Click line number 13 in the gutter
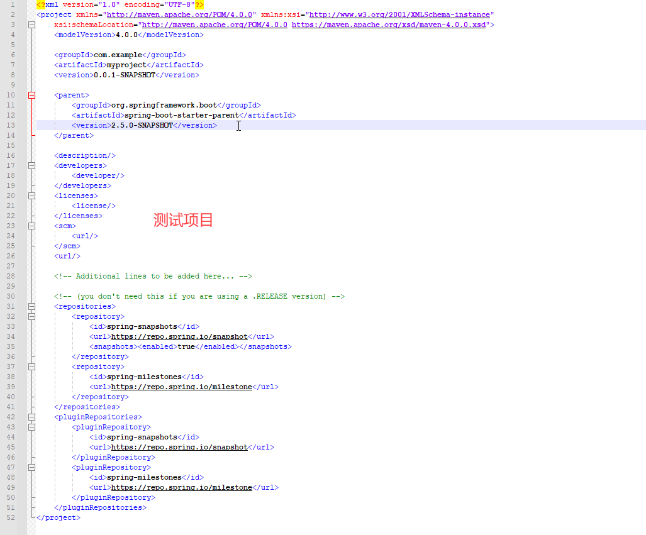The image size is (646, 535). click(x=10, y=125)
